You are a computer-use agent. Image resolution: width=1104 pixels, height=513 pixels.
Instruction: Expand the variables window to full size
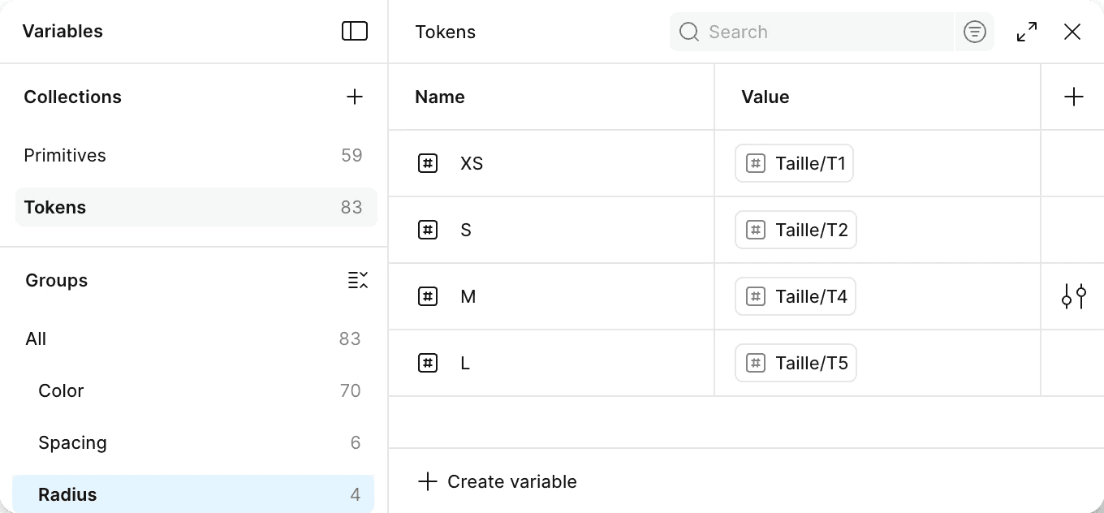pos(1027,32)
